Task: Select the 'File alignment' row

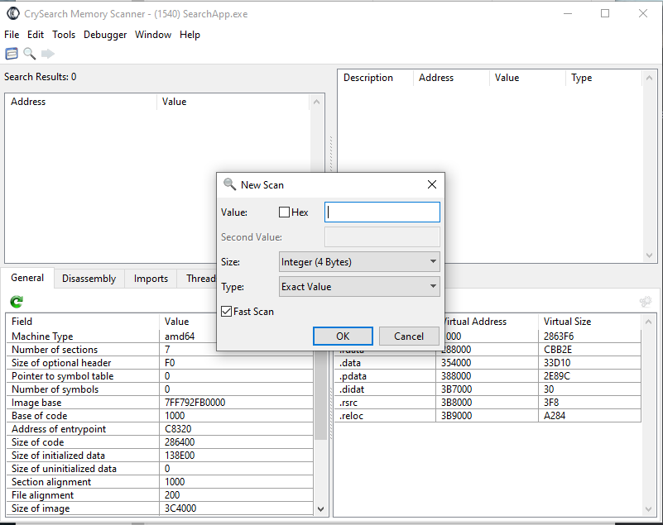Action: point(160,495)
